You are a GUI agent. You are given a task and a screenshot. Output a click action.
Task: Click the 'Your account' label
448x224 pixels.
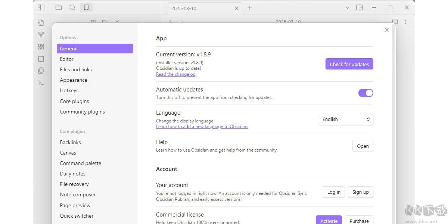click(172, 185)
